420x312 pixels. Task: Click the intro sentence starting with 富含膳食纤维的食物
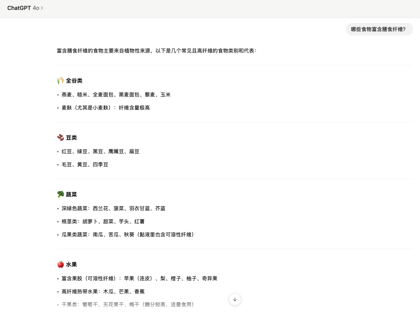[156, 51]
